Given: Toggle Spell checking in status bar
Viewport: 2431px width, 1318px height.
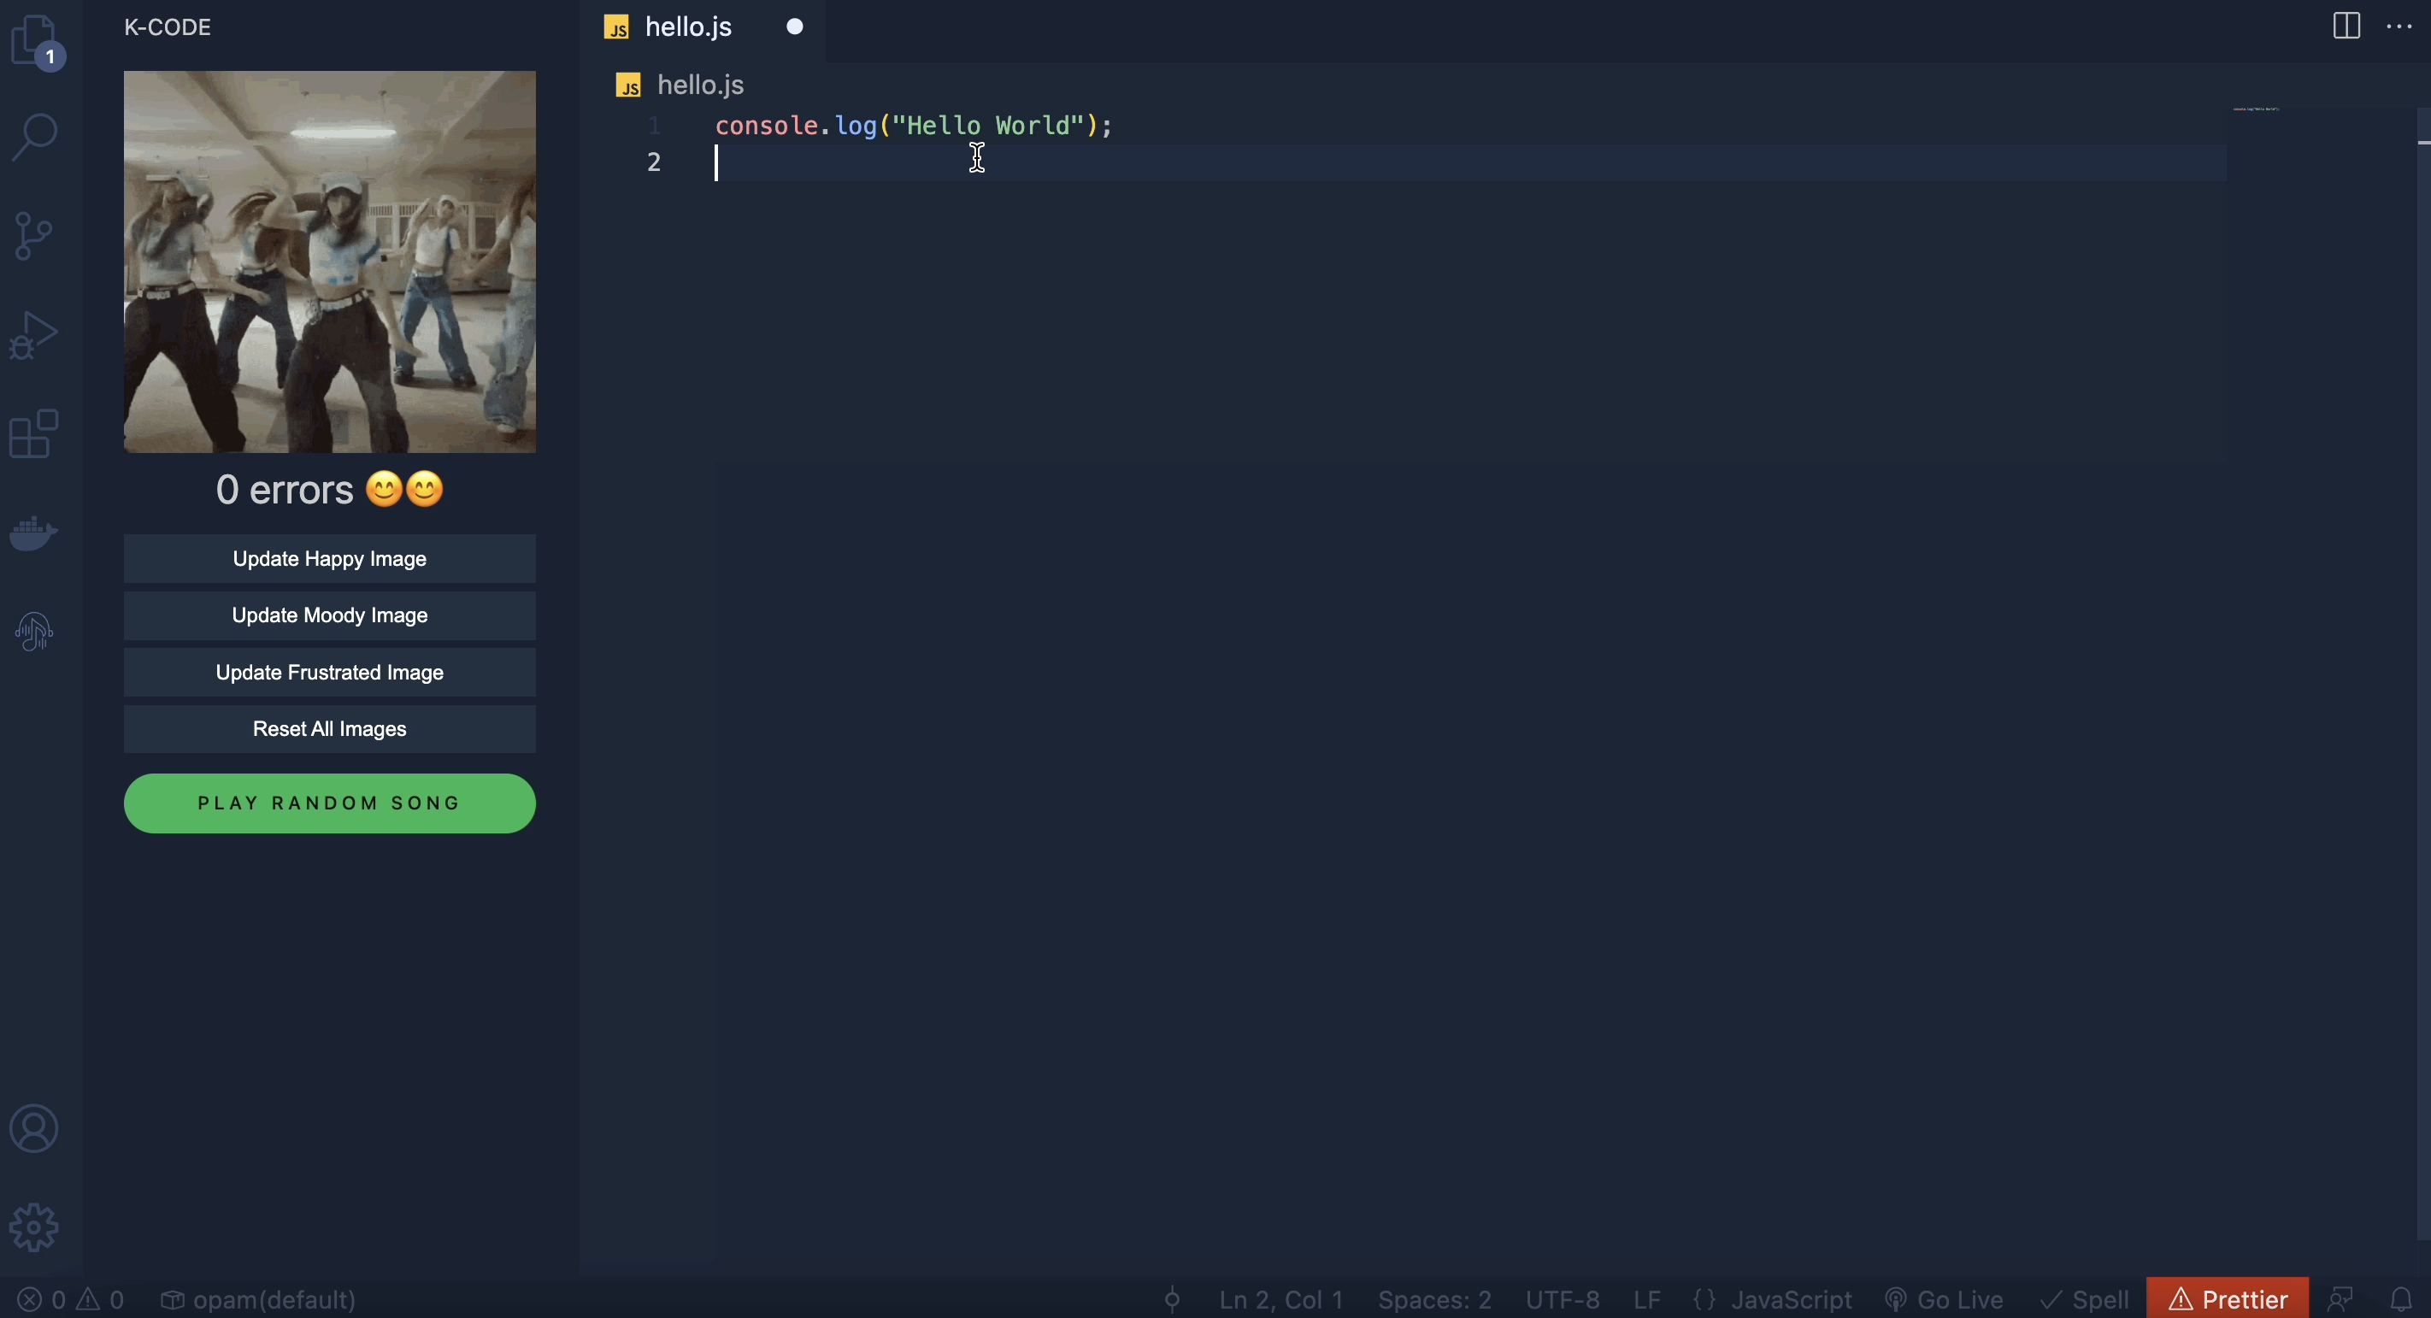Looking at the screenshot, I should click(2084, 1298).
